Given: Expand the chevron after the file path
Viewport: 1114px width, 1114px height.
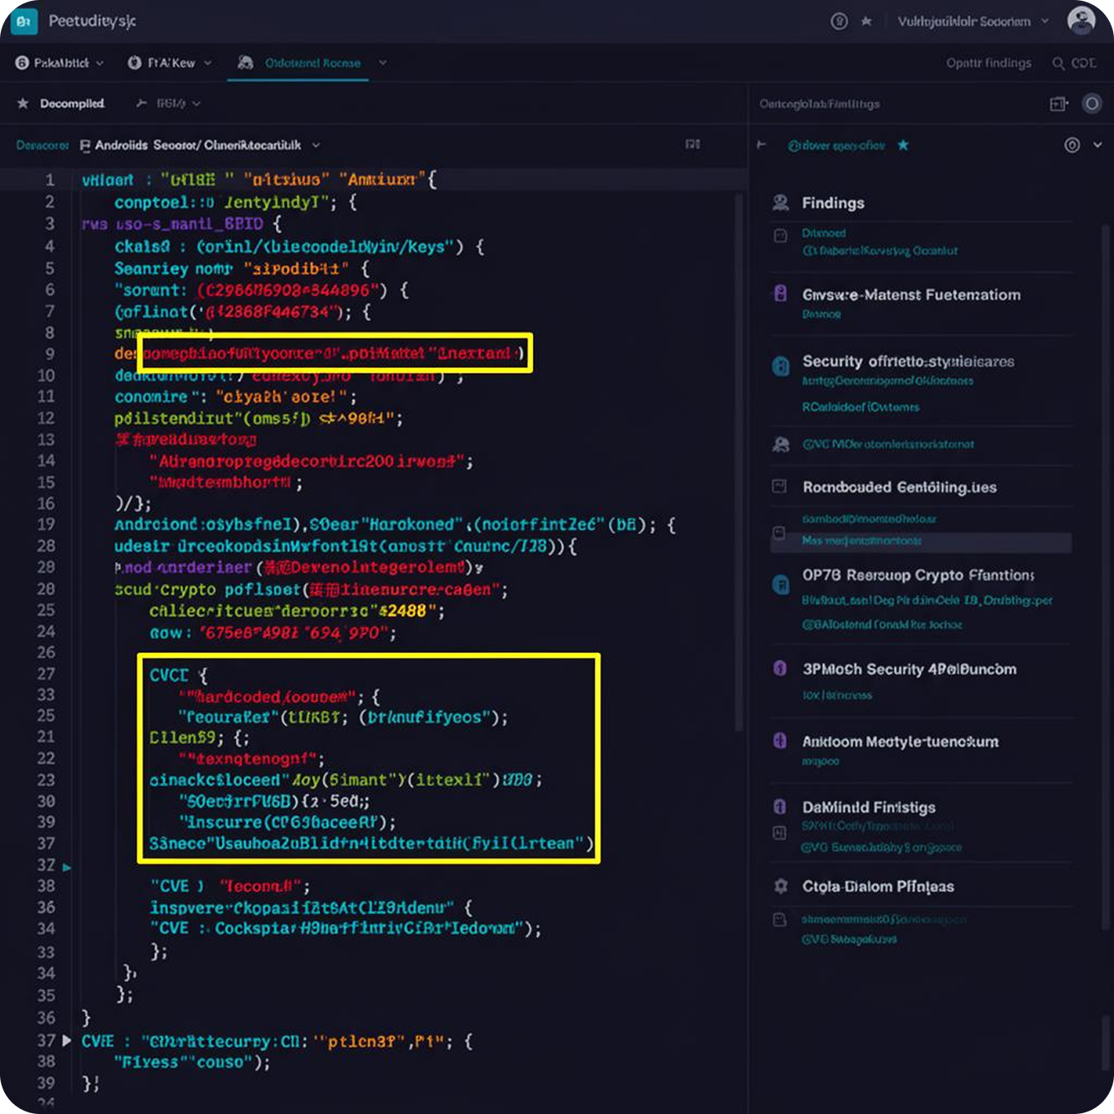Looking at the screenshot, I should pos(316,146).
